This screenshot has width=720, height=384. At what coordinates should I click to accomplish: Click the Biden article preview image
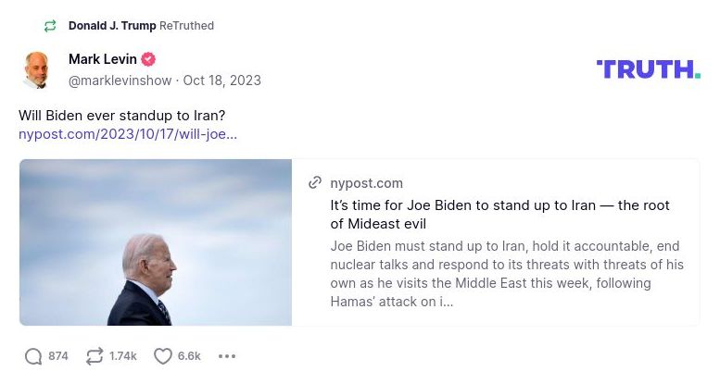point(156,242)
